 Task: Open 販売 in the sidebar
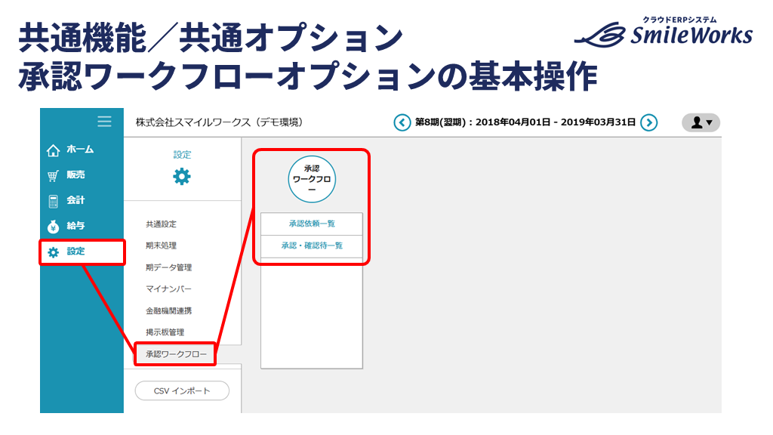pyautogui.click(x=76, y=175)
